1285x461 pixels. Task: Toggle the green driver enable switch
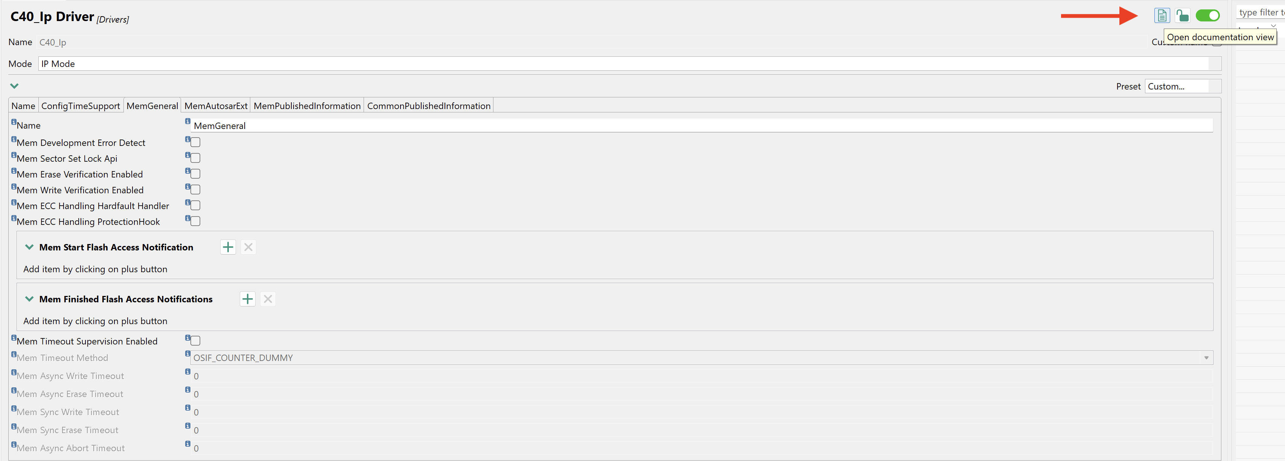(x=1207, y=16)
